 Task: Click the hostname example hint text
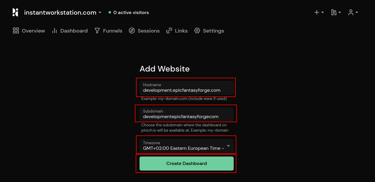click(x=184, y=99)
